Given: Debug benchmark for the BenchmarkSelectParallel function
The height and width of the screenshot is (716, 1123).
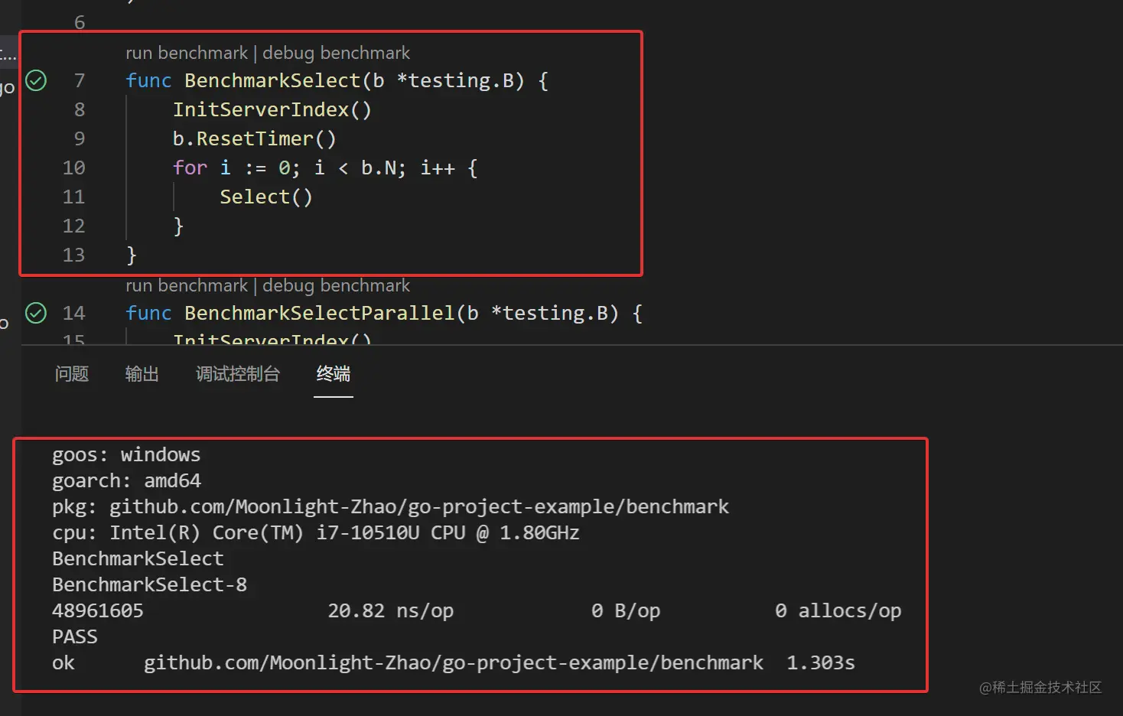Looking at the screenshot, I should 336,285.
